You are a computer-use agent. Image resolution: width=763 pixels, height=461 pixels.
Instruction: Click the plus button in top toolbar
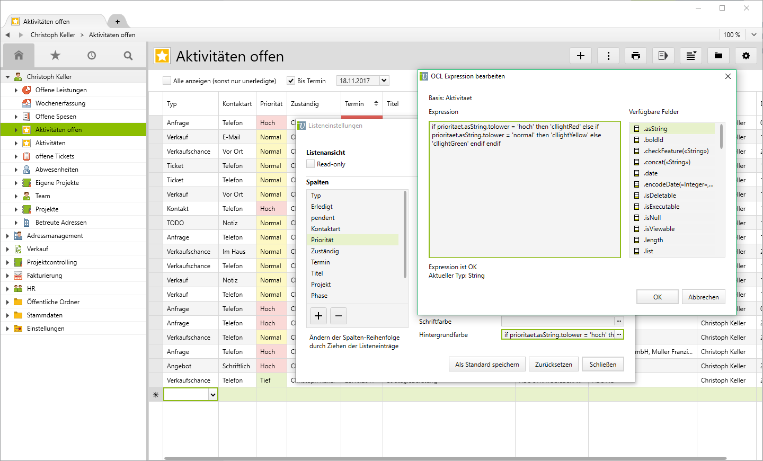tap(581, 56)
